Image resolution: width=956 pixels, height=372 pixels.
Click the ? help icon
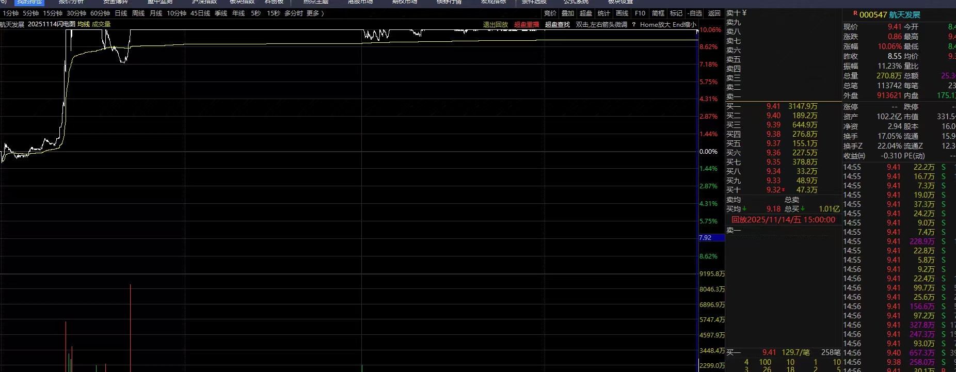(634, 25)
